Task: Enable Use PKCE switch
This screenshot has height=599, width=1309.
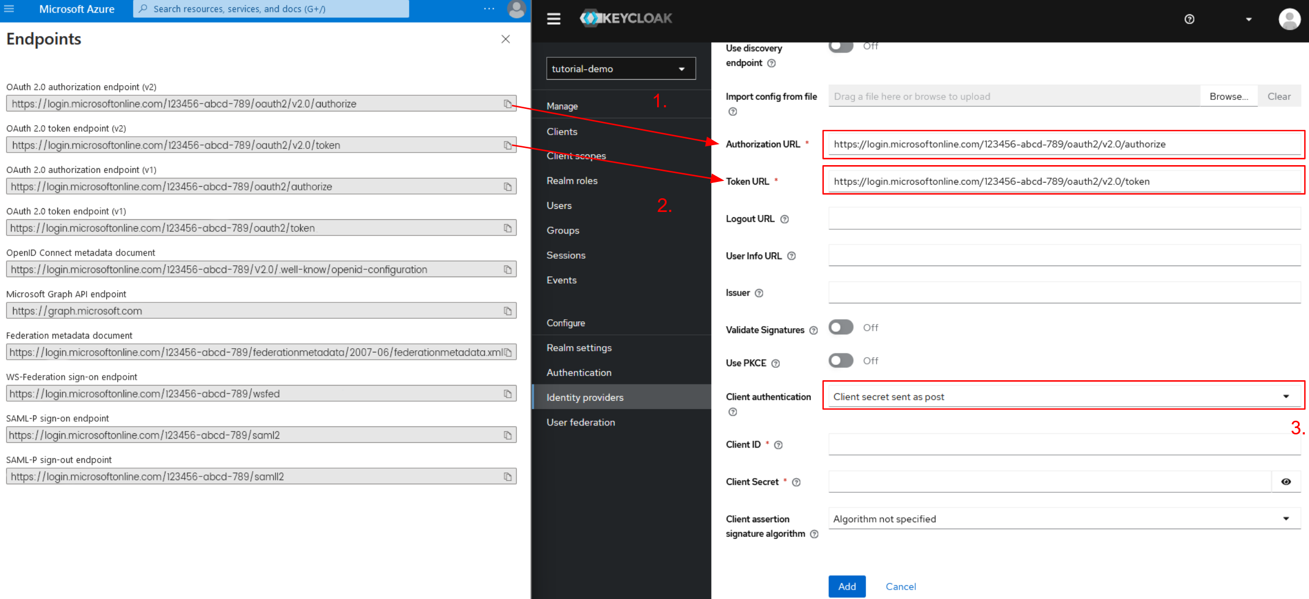Action: click(841, 361)
